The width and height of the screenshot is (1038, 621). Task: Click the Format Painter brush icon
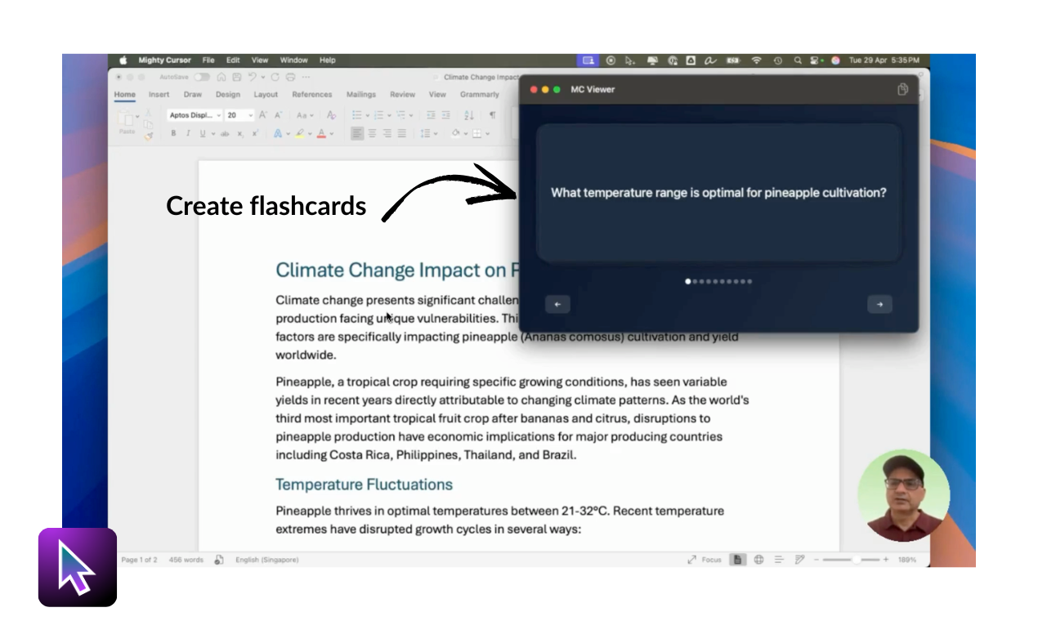pos(148,136)
